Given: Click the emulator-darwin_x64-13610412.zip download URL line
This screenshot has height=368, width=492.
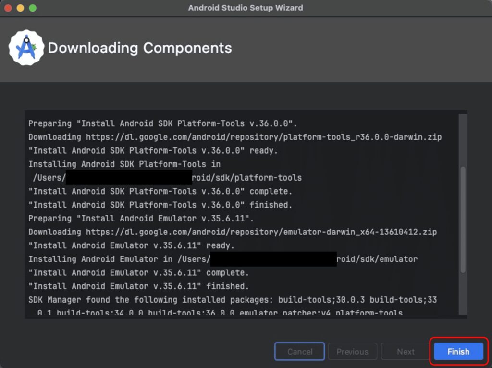Looking at the screenshot, I should click(233, 232).
